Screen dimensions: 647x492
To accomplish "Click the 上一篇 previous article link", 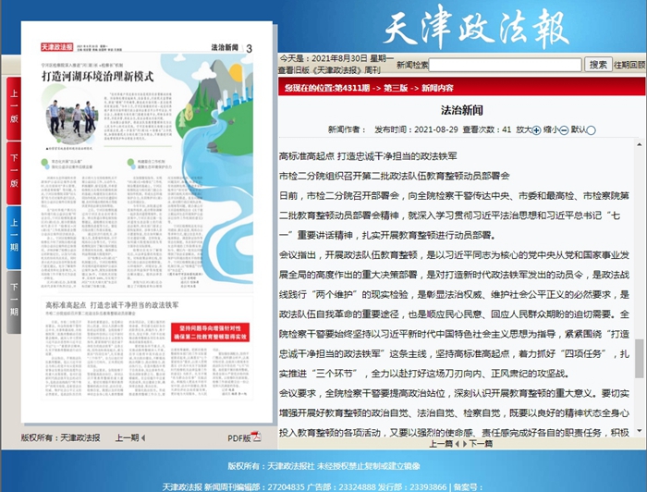I will coord(441,444).
